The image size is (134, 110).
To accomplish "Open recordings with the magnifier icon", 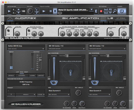I will tap(114, 11).
